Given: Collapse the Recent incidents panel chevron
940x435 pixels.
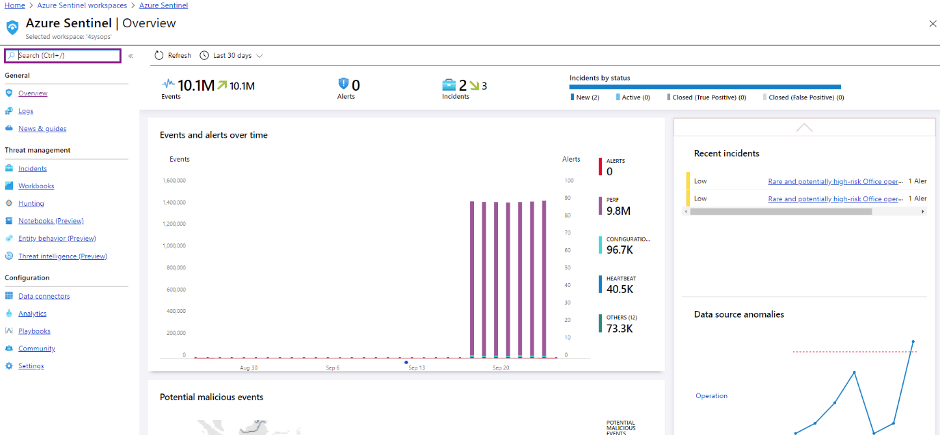Looking at the screenshot, I should (804, 127).
